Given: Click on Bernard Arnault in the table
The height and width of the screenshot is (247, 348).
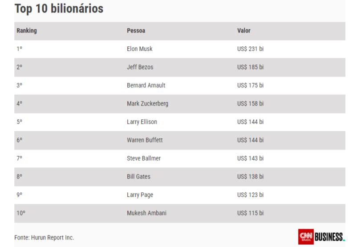Looking at the screenshot, I should pos(146,85).
